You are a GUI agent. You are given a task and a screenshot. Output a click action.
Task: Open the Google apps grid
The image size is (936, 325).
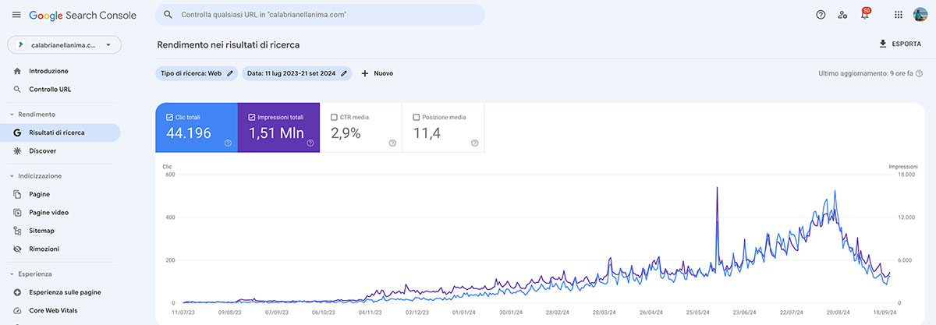899,15
